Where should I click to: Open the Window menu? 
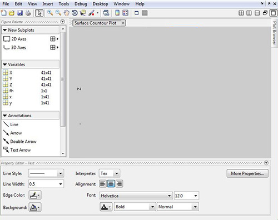[x=122, y=4]
